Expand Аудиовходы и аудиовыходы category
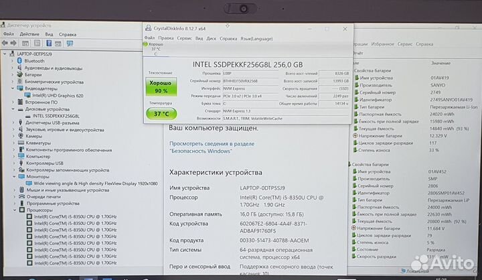 point(13,68)
